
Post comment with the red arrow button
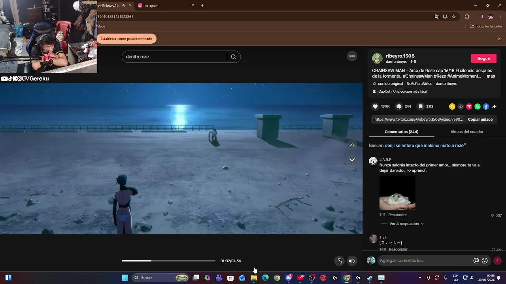[497, 261]
